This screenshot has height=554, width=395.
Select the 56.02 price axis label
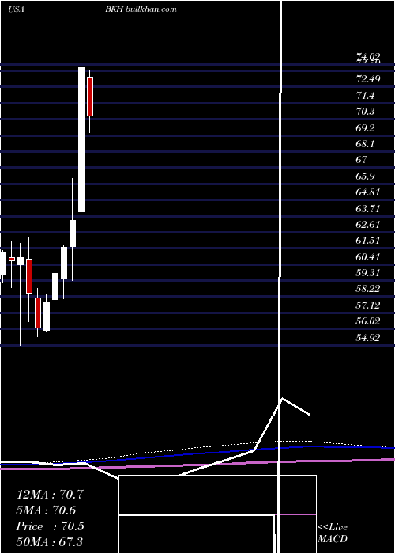(368, 321)
